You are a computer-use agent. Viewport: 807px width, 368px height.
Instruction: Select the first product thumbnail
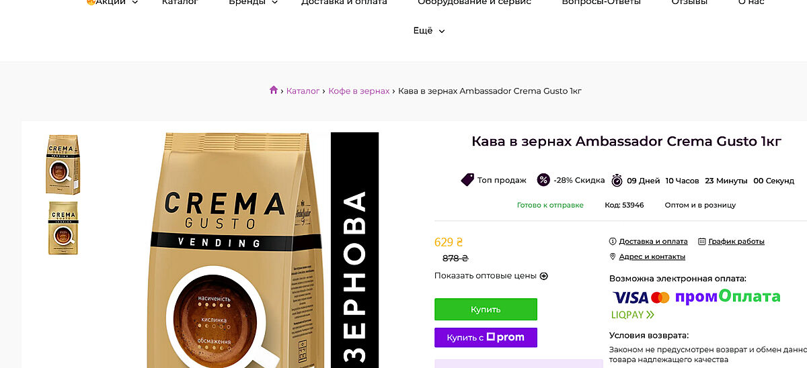63,165
